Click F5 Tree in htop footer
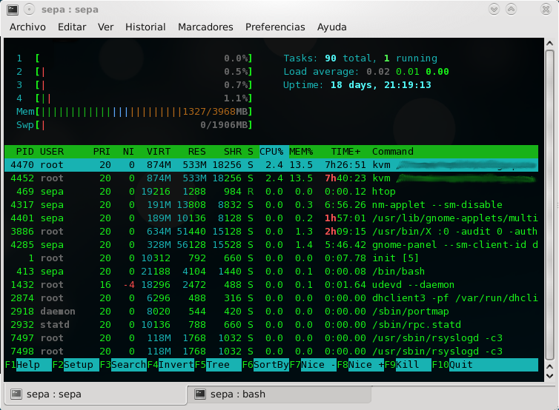 pyautogui.click(x=218, y=365)
